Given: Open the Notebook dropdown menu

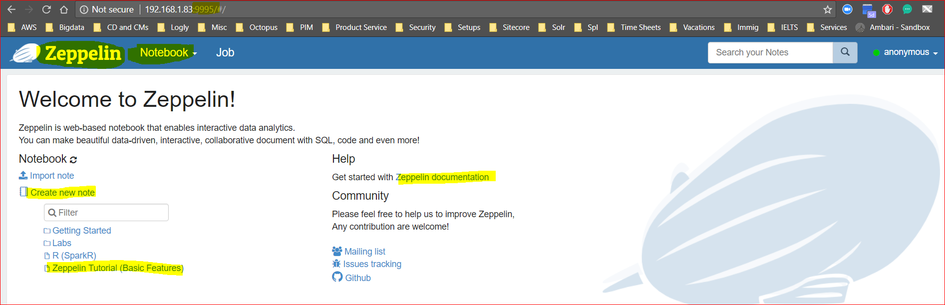Looking at the screenshot, I should (x=168, y=52).
